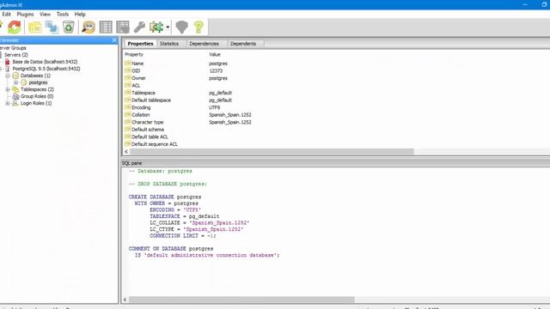Open the Plugins menu
The width and height of the screenshot is (550, 309).
(x=25, y=14)
